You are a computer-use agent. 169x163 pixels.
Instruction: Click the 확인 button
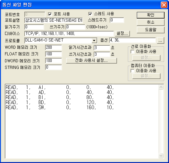[x=151, y=15]
